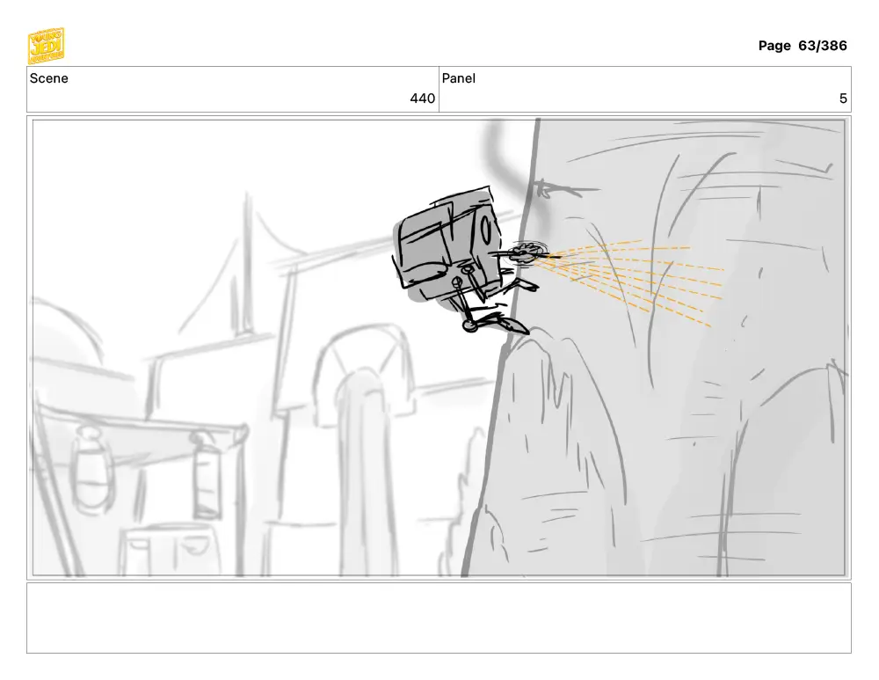Select the 'Panel' label
This screenshot has height=680, width=879.
(x=459, y=78)
